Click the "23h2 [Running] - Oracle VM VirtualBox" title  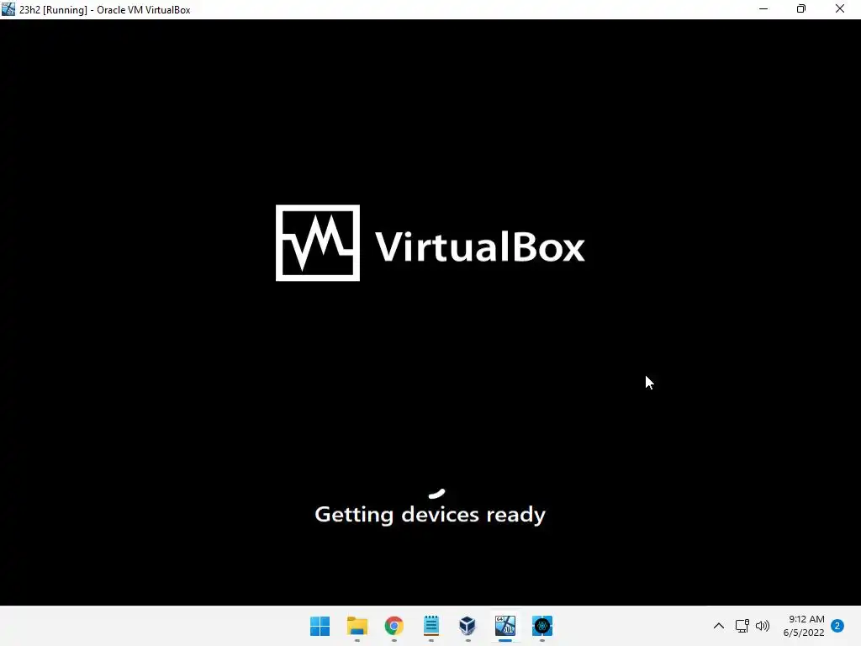coord(105,10)
